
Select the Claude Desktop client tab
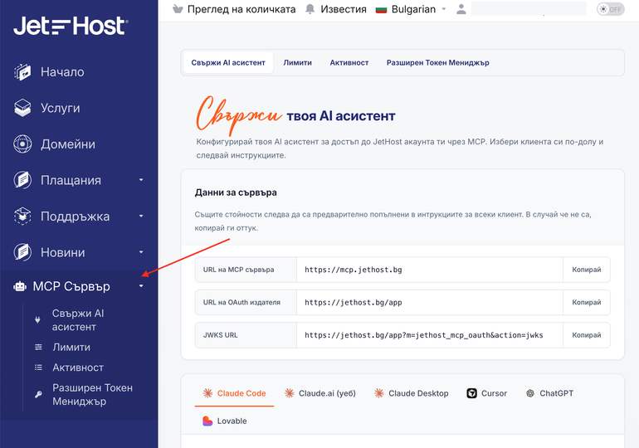click(411, 393)
